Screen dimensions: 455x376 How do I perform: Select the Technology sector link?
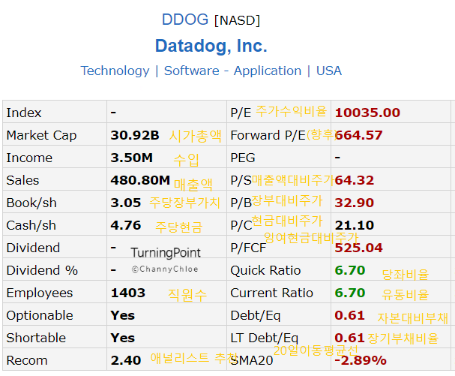115,71
